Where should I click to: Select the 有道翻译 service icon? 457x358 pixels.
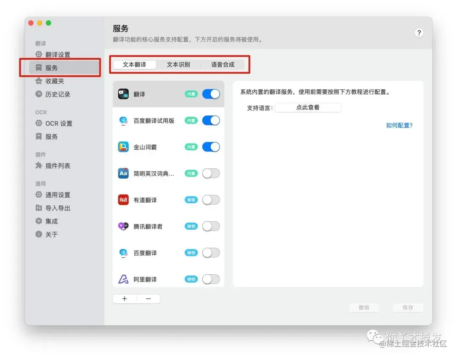[123, 200]
